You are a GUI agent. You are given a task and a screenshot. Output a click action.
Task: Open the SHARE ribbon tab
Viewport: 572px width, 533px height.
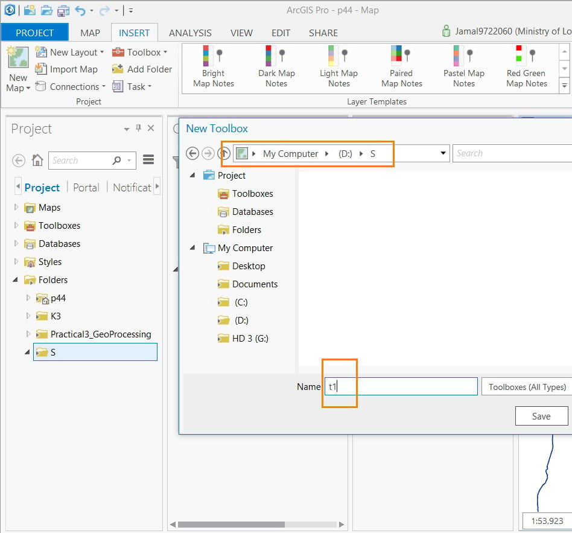(323, 33)
